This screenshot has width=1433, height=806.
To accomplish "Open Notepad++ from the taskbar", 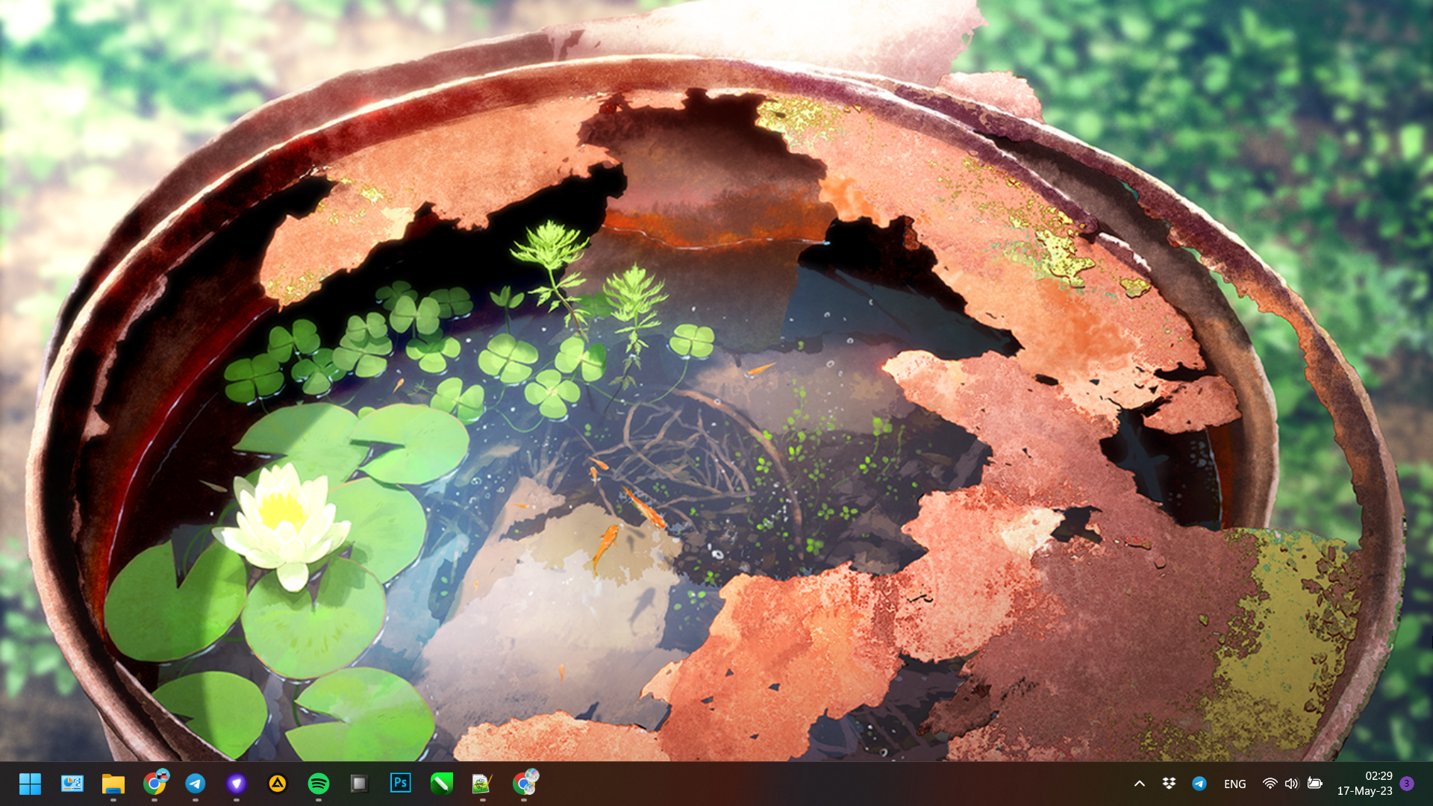I will click(x=483, y=784).
